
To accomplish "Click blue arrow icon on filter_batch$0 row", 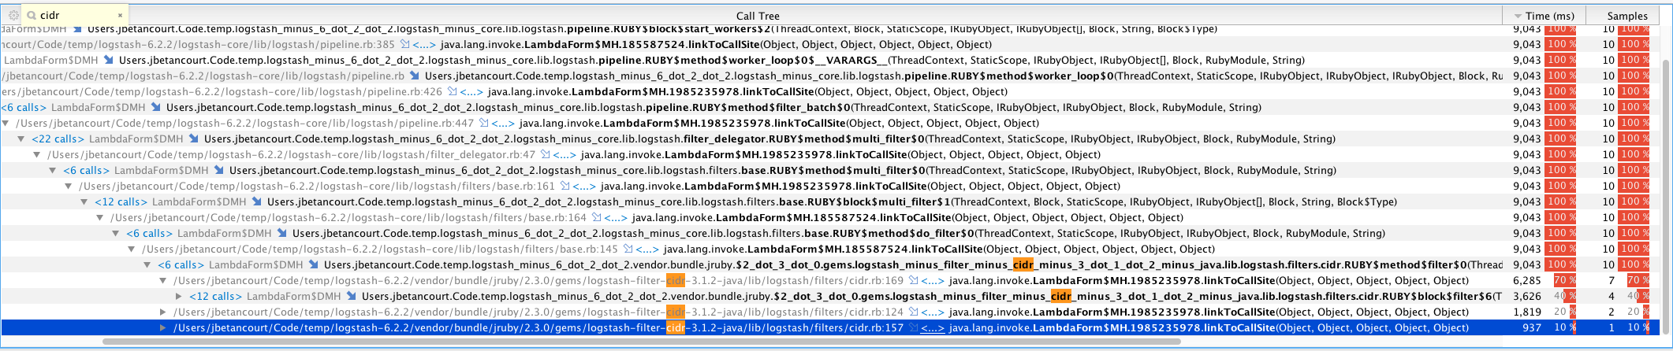I will pos(156,108).
